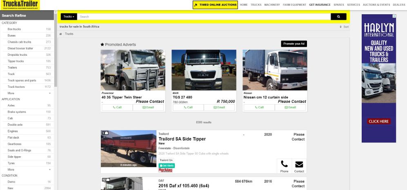This screenshot has height=190, width=407.
Task: Go to Home in top navigation
Action: [244, 4]
